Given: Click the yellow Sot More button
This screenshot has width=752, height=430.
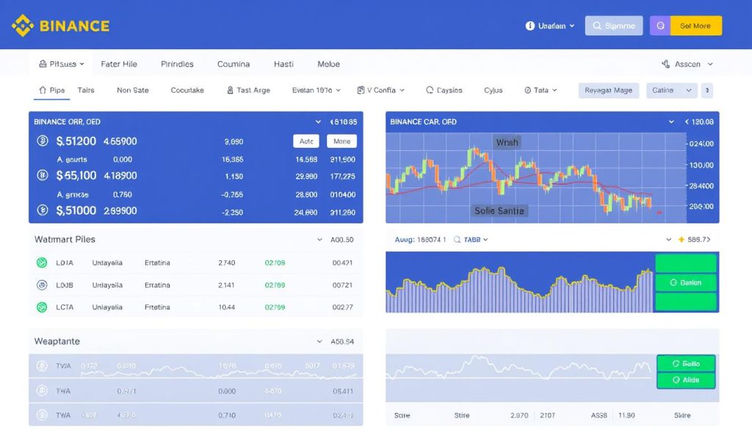Looking at the screenshot, I should (x=695, y=26).
